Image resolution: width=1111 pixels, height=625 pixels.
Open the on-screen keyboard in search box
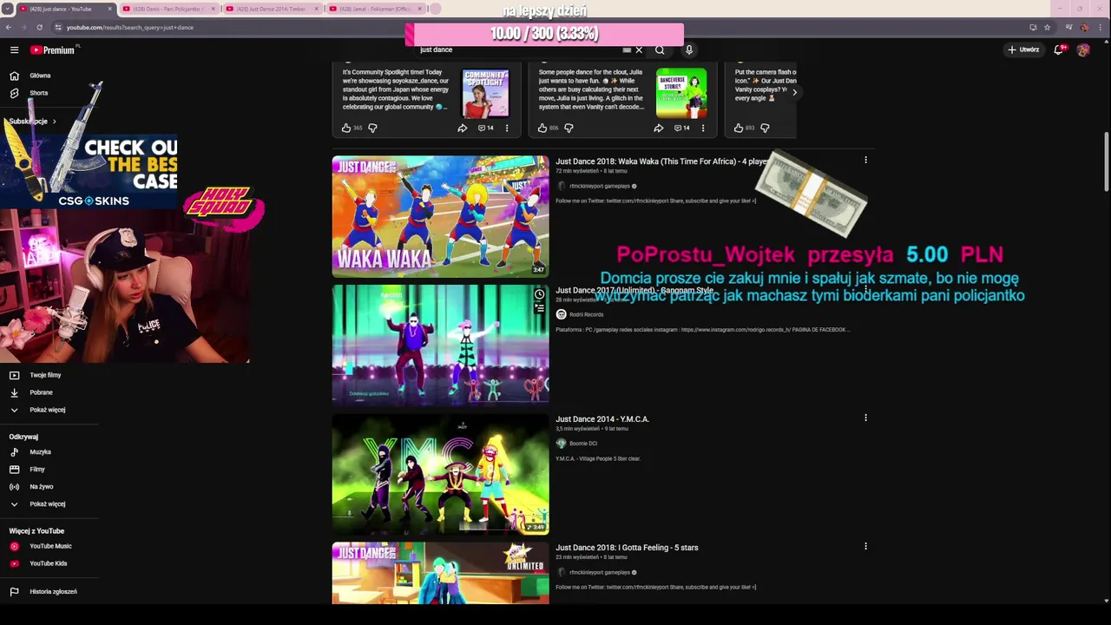627,50
